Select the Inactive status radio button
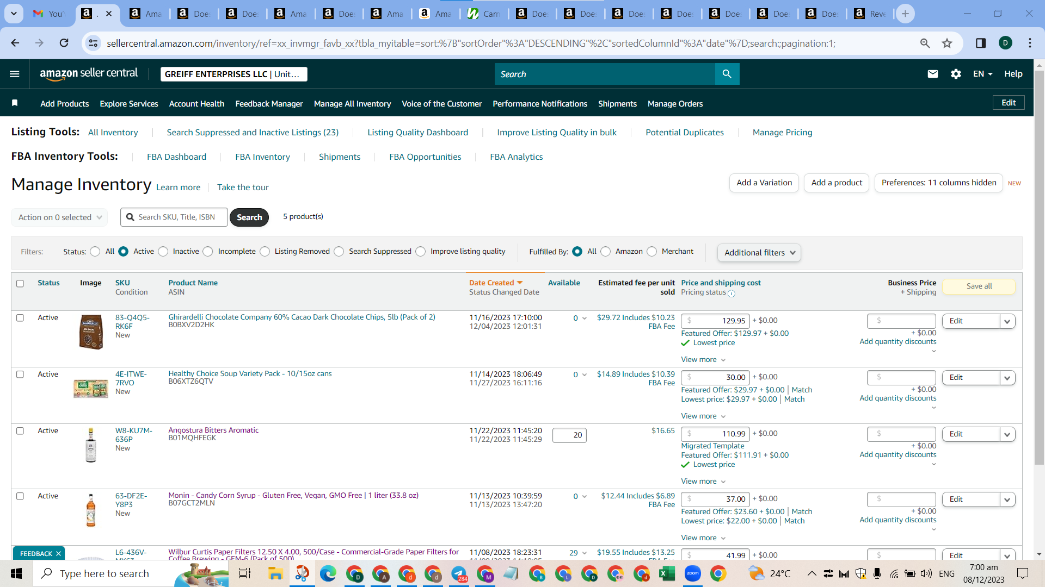Image resolution: width=1045 pixels, height=587 pixels. click(163, 252)
